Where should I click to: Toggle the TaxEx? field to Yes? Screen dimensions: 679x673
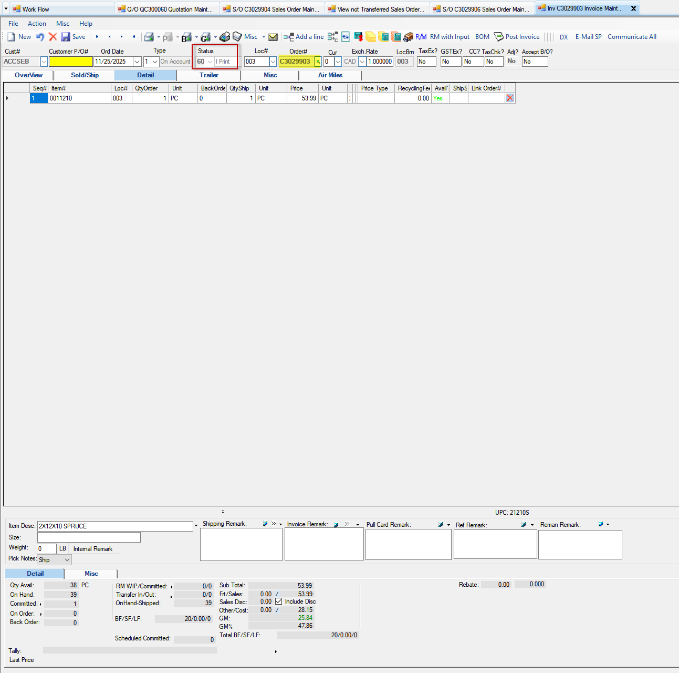point(426,62)
